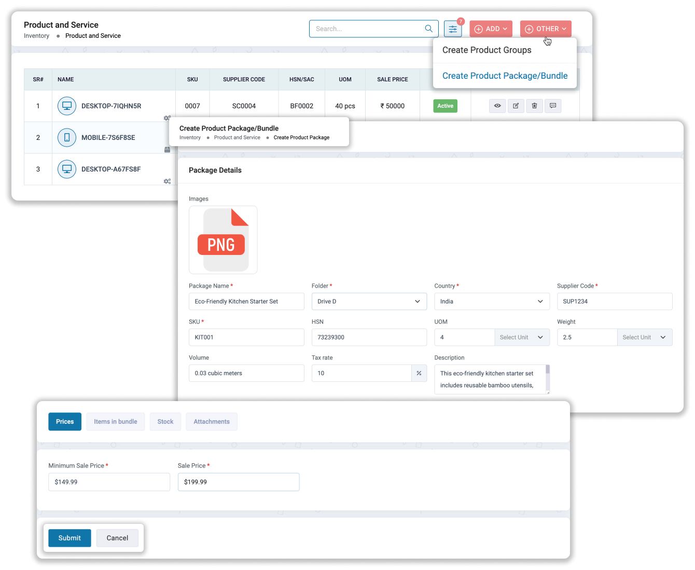Image resolution: width=695 pixels, height=570 pixels.
Task: Open the ADD dropdown menu
Action: pyautogui.click(x=490, y=28)
